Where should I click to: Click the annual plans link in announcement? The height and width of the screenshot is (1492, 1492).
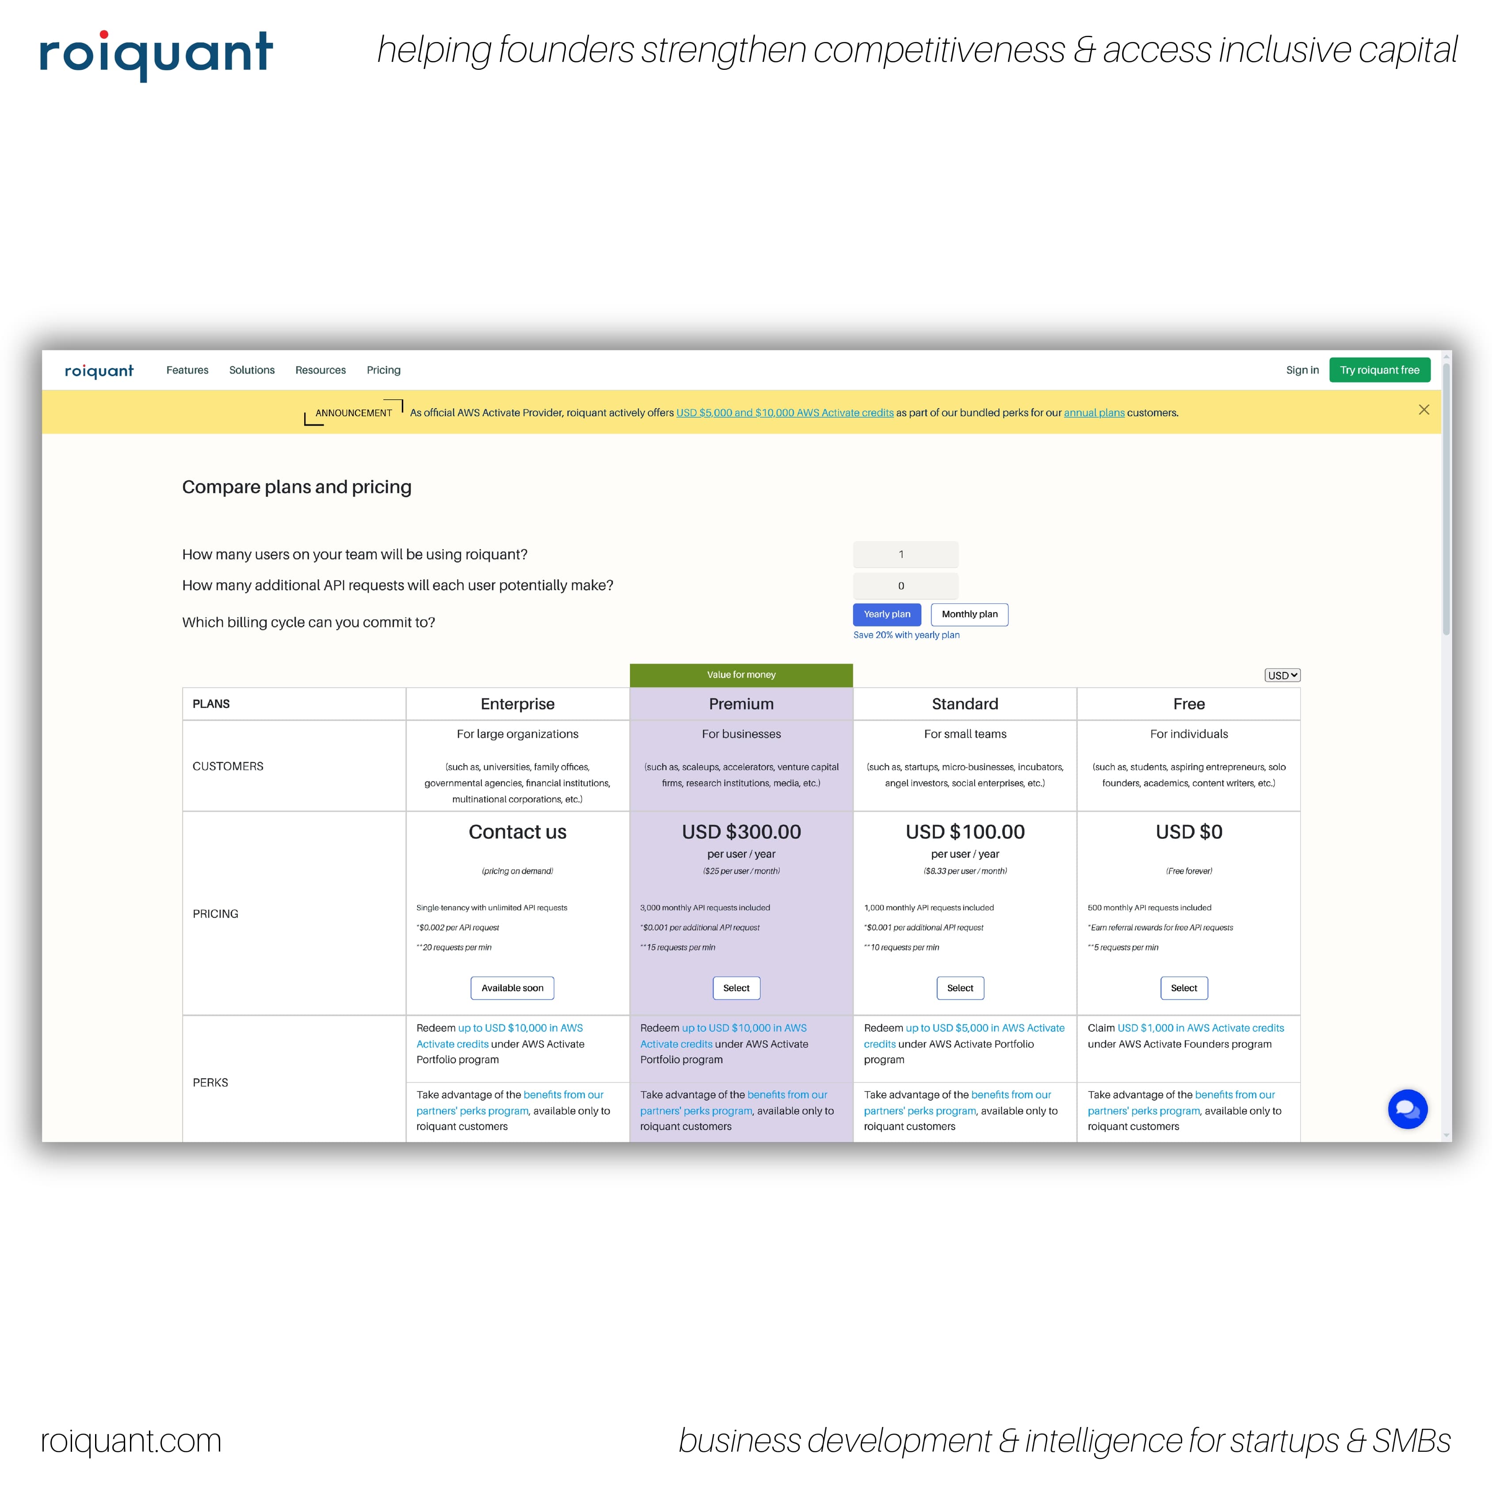click(1094, 412)
